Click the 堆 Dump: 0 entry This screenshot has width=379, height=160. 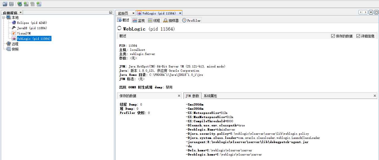point(129,109)
